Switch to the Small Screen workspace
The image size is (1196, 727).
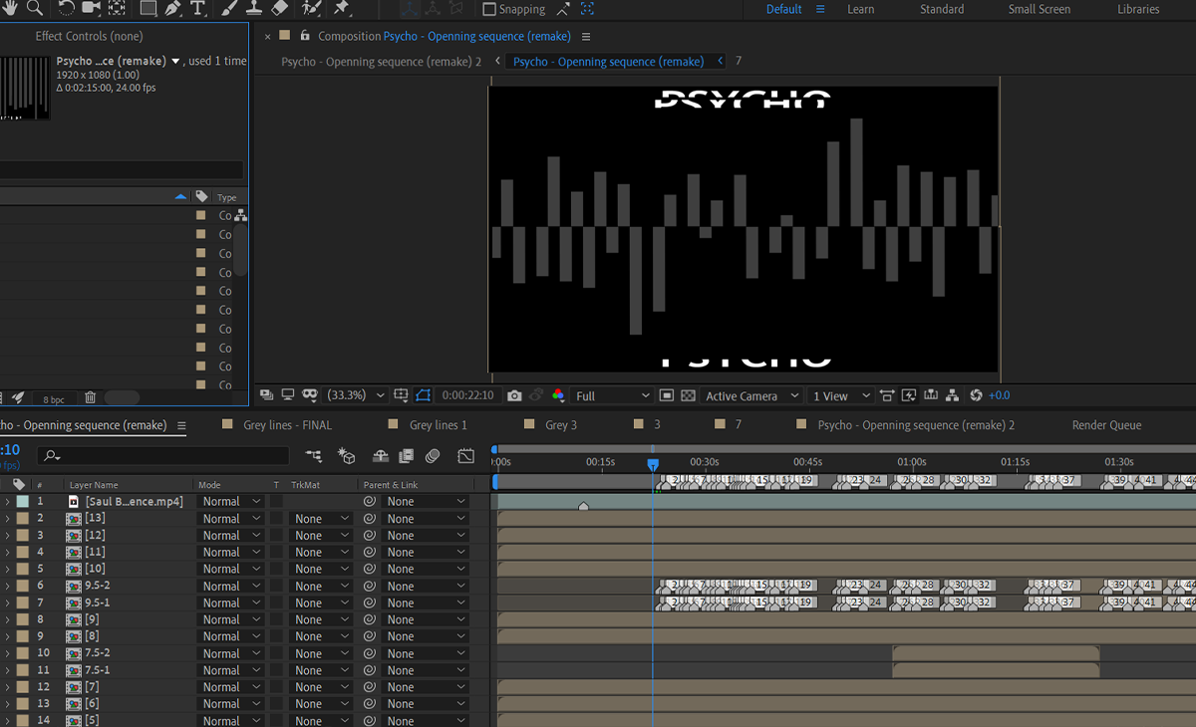1040,9
